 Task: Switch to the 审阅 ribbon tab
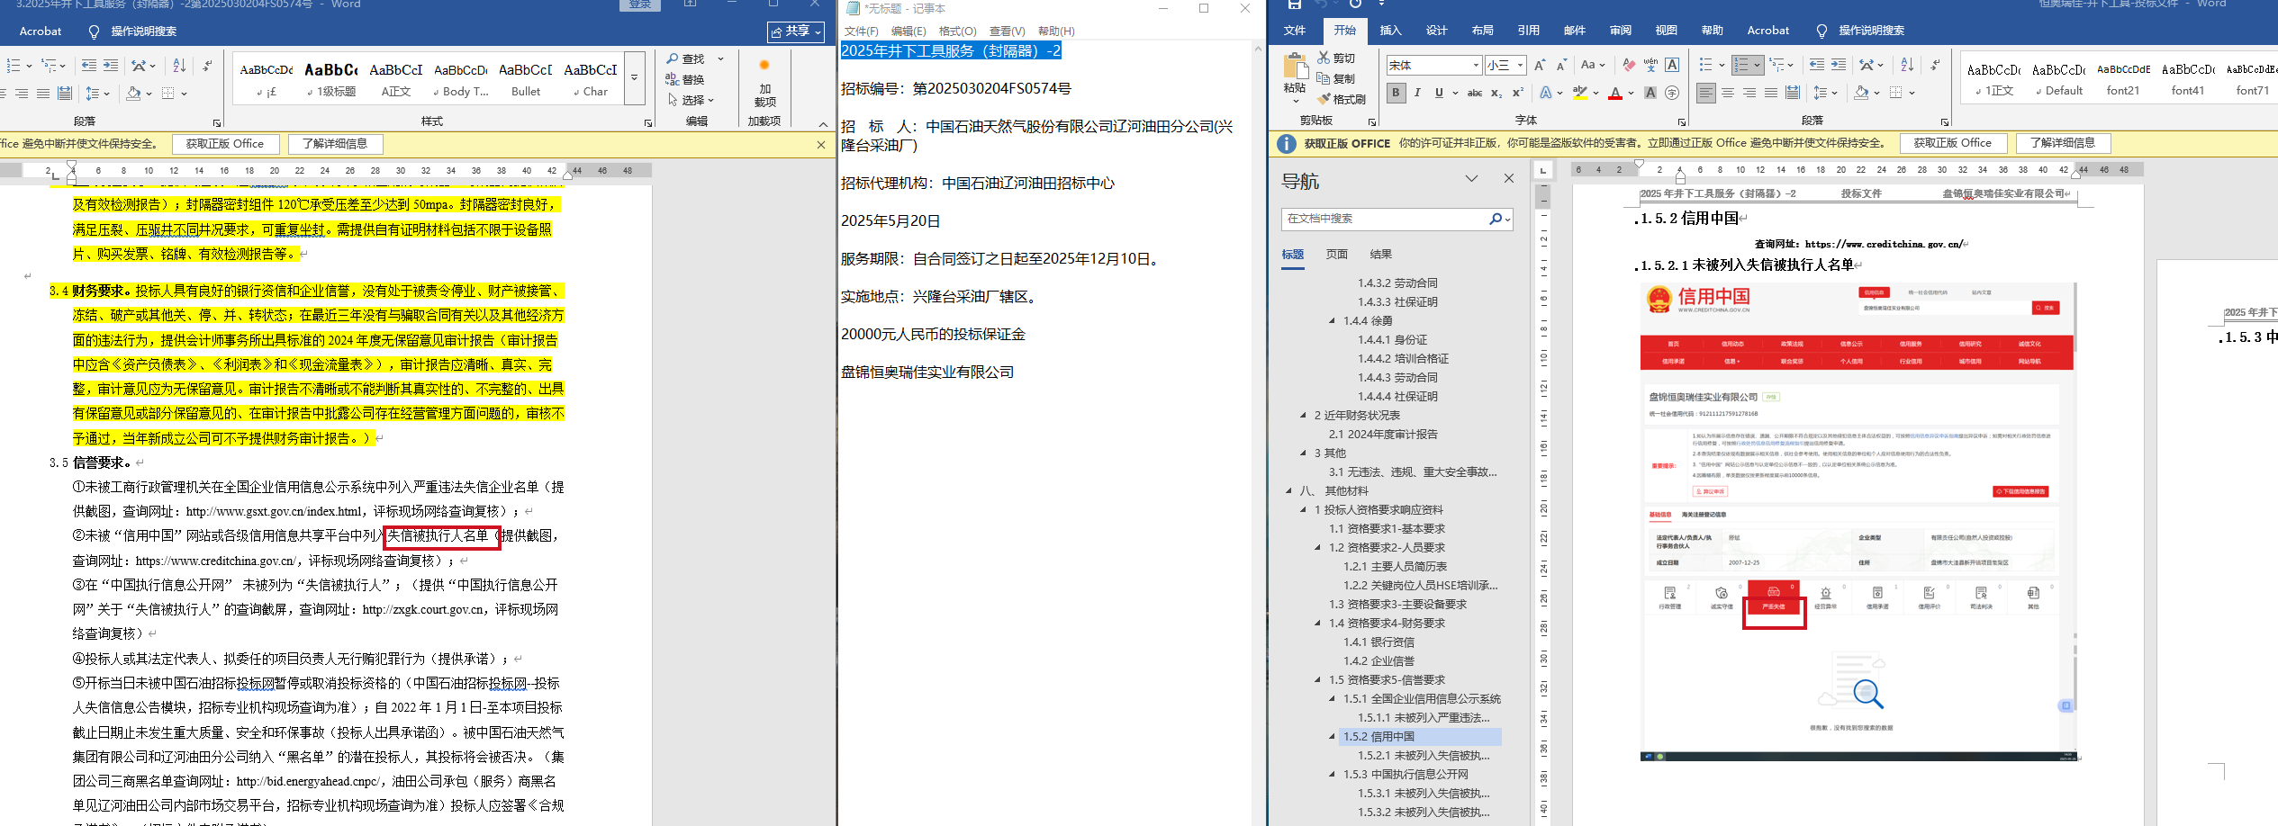click(x=1620, y=31)
